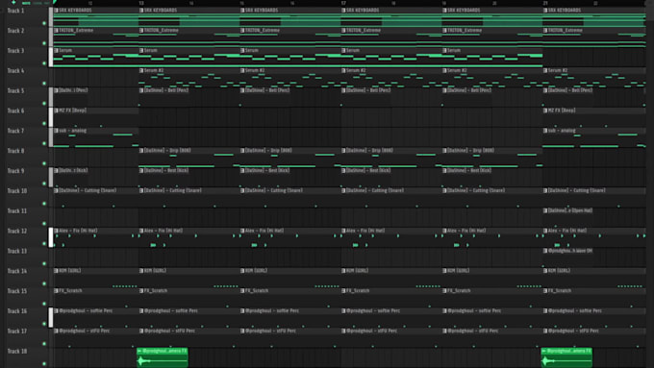This screenshot has width=654, height=368.
Task: Click SRX KEYBOARDS pattern icon at bar 21
Action: tap(545, 10)
